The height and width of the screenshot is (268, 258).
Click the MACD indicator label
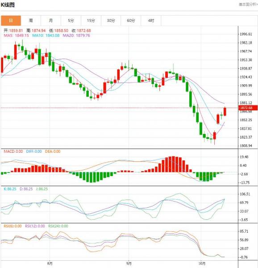[x=13, y=151]
